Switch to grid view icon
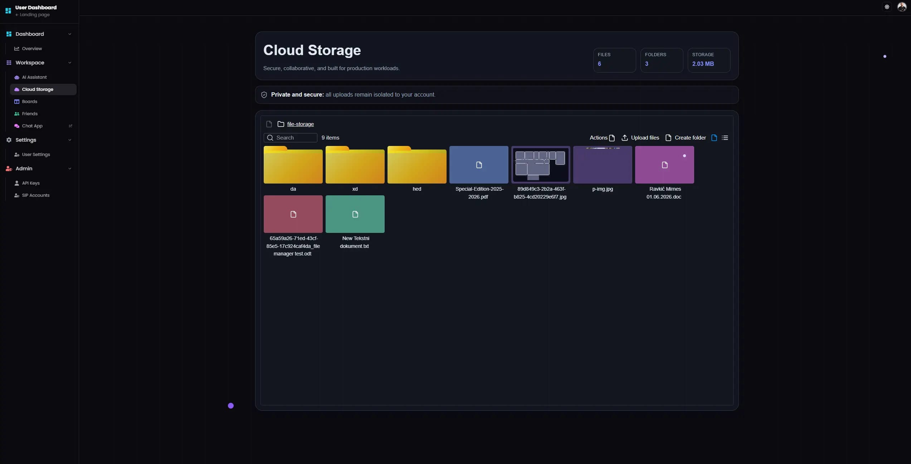This screenshot has width=911, height=464. pyautogui.click(x=714, y=138)
